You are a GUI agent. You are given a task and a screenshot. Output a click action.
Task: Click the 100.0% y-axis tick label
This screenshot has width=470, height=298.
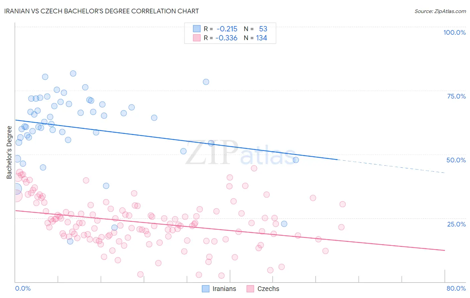pyautogui.click(x=454, y=32)
